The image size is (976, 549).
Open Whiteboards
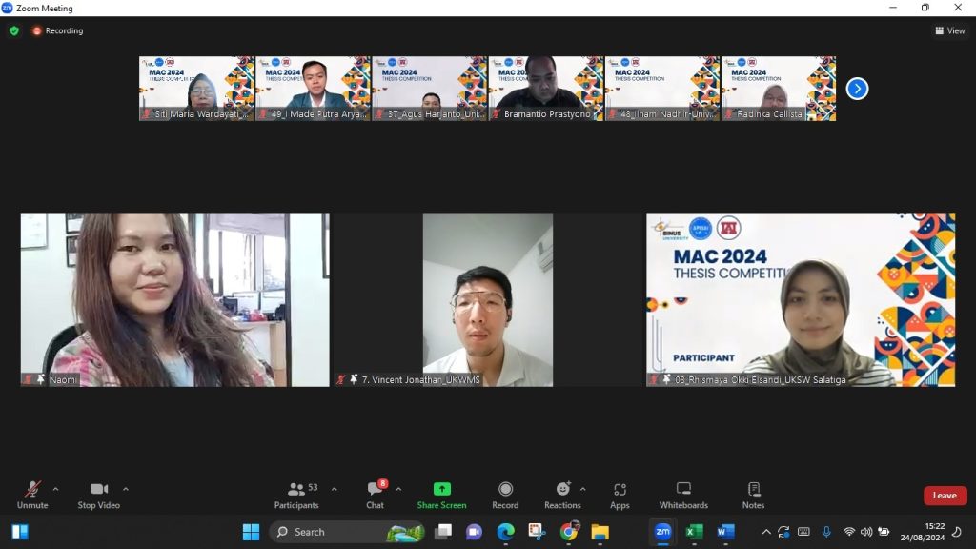point(683,494)
